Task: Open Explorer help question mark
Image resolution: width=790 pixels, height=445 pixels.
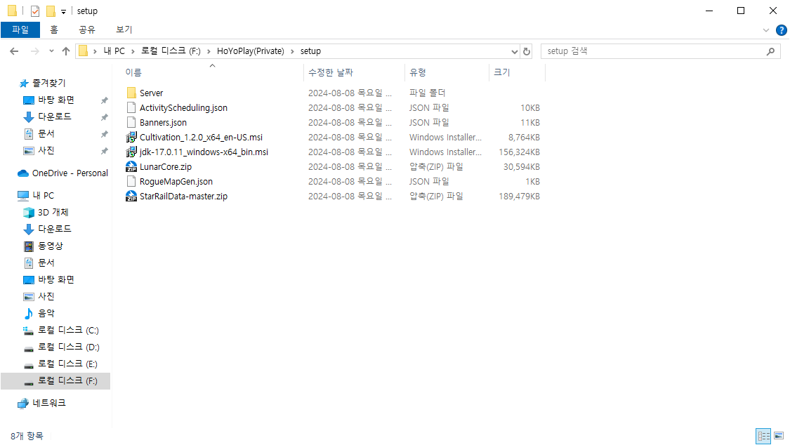Action: pos(781,30)
